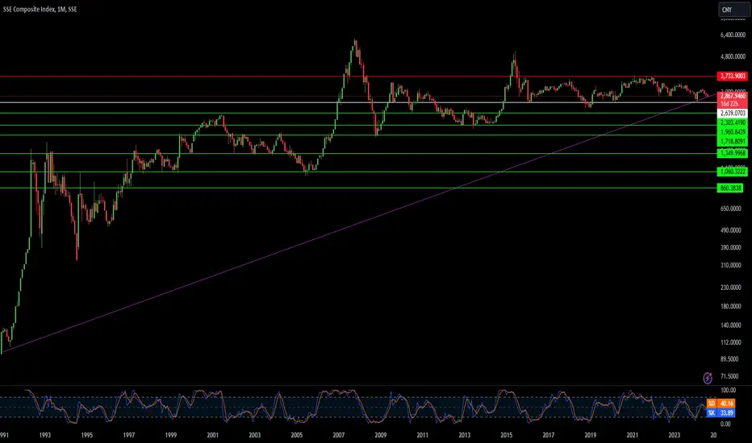The height and width of the screenshot is (443, 752).
Task: Click the 2023 year label on time axis
Action: coord(675,435)
